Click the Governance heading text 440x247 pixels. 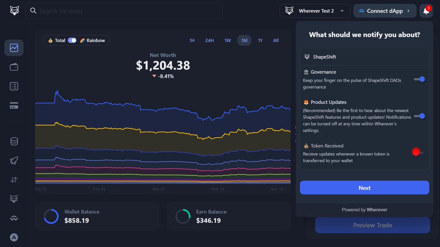tap(323, 72)
